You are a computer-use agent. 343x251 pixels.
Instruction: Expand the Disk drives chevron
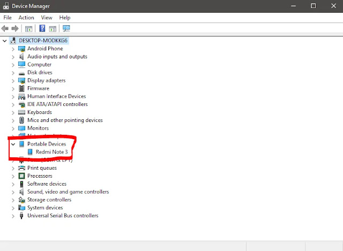(x=13, y=73)
